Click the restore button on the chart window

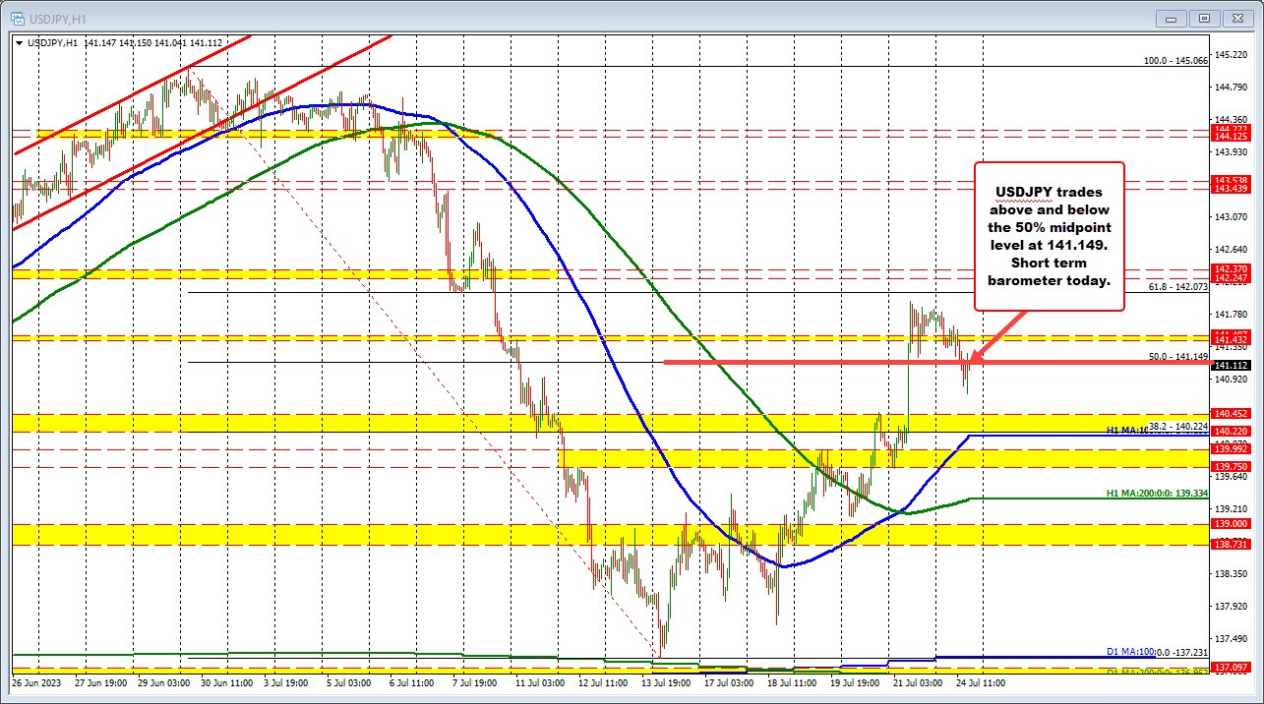tap(1203, 17)
